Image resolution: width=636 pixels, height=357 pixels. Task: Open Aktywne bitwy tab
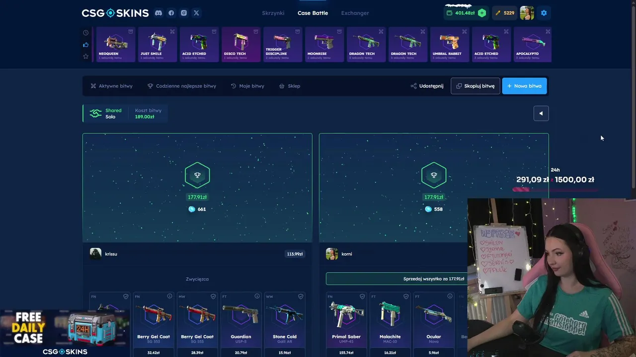click(x=112, y=86)
